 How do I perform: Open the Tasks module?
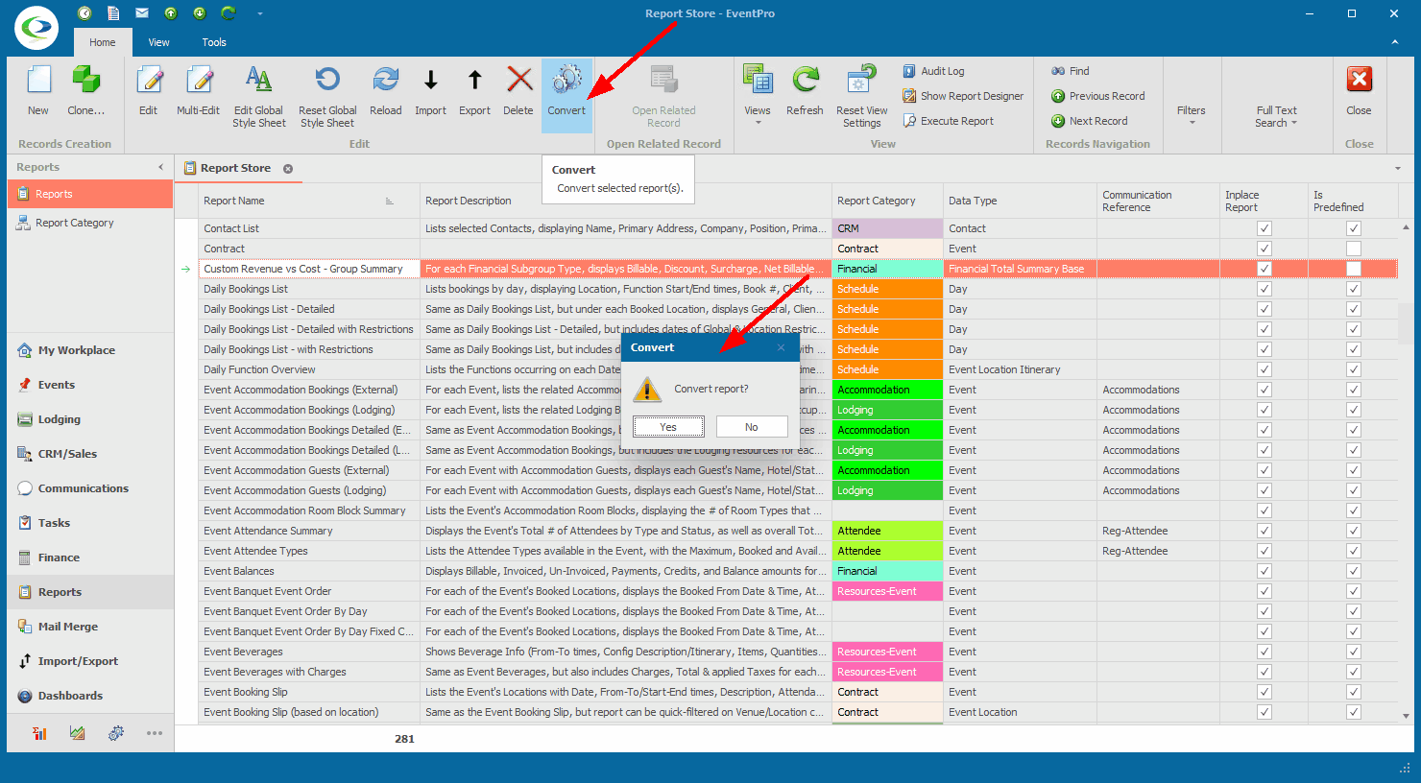[x=90, y=523]
